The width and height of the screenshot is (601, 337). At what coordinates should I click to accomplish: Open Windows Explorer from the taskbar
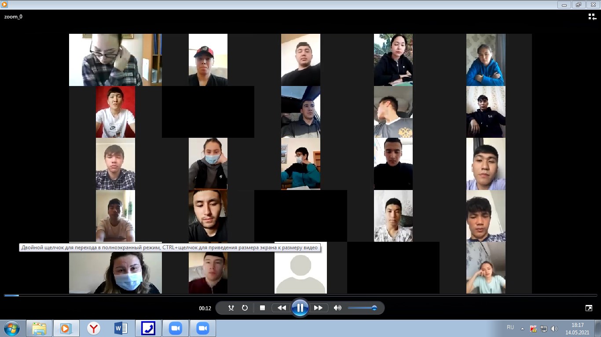[39, 329]
